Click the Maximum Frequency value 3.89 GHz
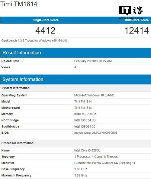The width and height of the screenshot is (151, 179). point(81,175)
